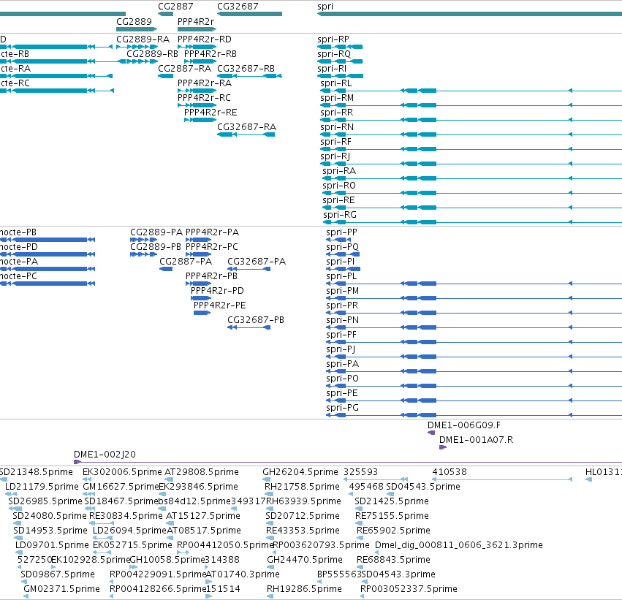The height and width of the screenshot is (600, 622).
Task: Select the spri-RL transcript label
Action: pyautogui.click(x=336, y=83)
